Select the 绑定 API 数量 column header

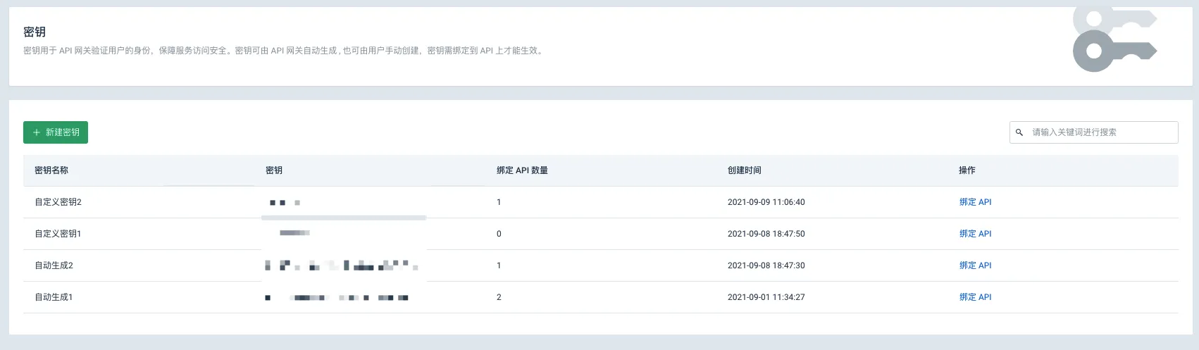(x=522, y=170)
